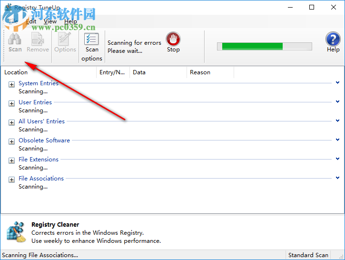Image resolution: width=345 pixels, height=260 pixels.
Task: Sort by the Data column header
Action: (158, 72)
